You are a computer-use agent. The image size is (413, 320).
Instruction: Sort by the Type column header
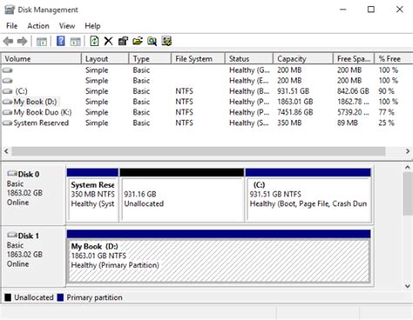pyautogui.click(x=150, y=59)
